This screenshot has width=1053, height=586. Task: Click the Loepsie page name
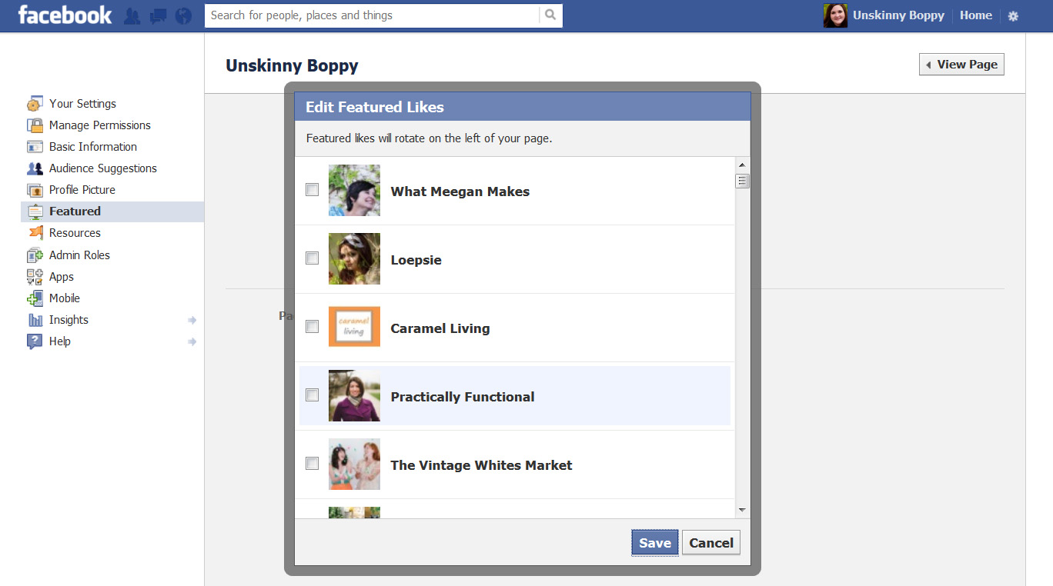coord(416,260)
